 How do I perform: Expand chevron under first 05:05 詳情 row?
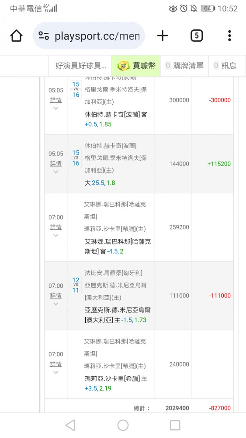pyautogui.click(x=56, y=108)
